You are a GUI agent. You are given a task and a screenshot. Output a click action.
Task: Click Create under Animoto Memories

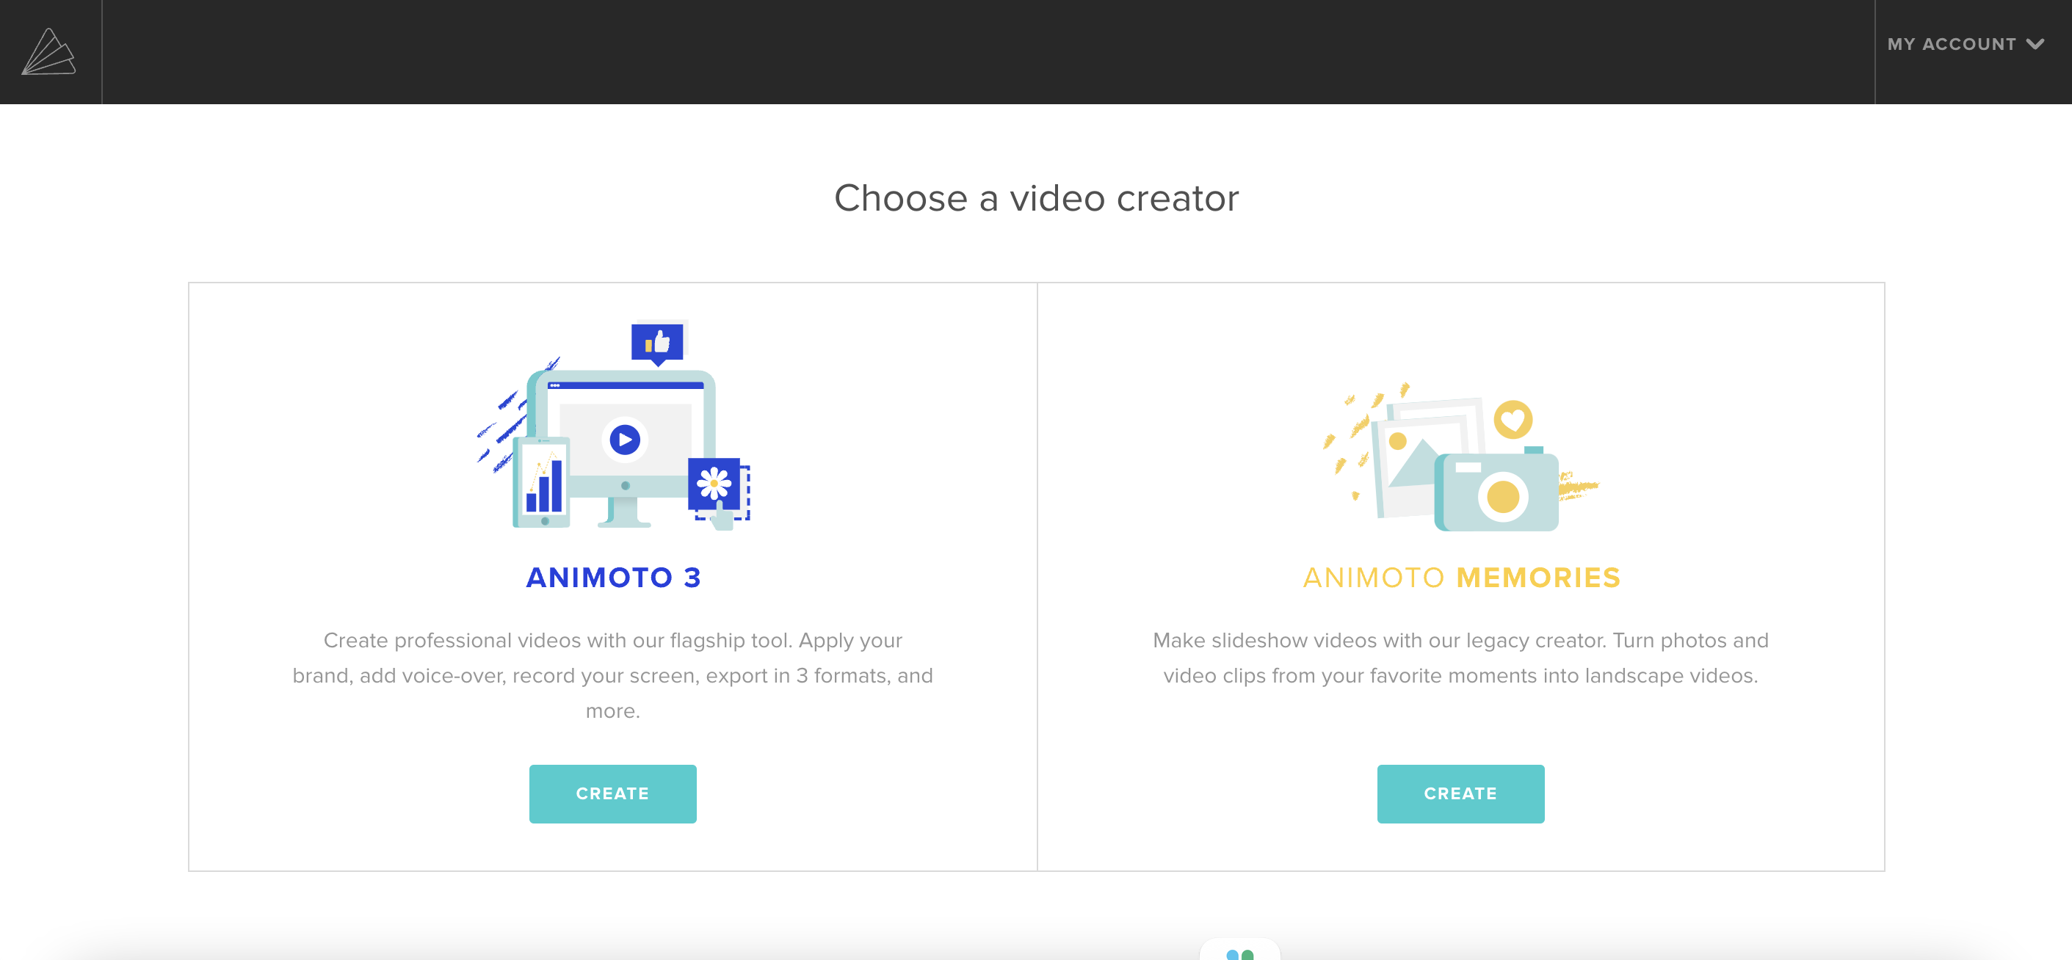1460,793
